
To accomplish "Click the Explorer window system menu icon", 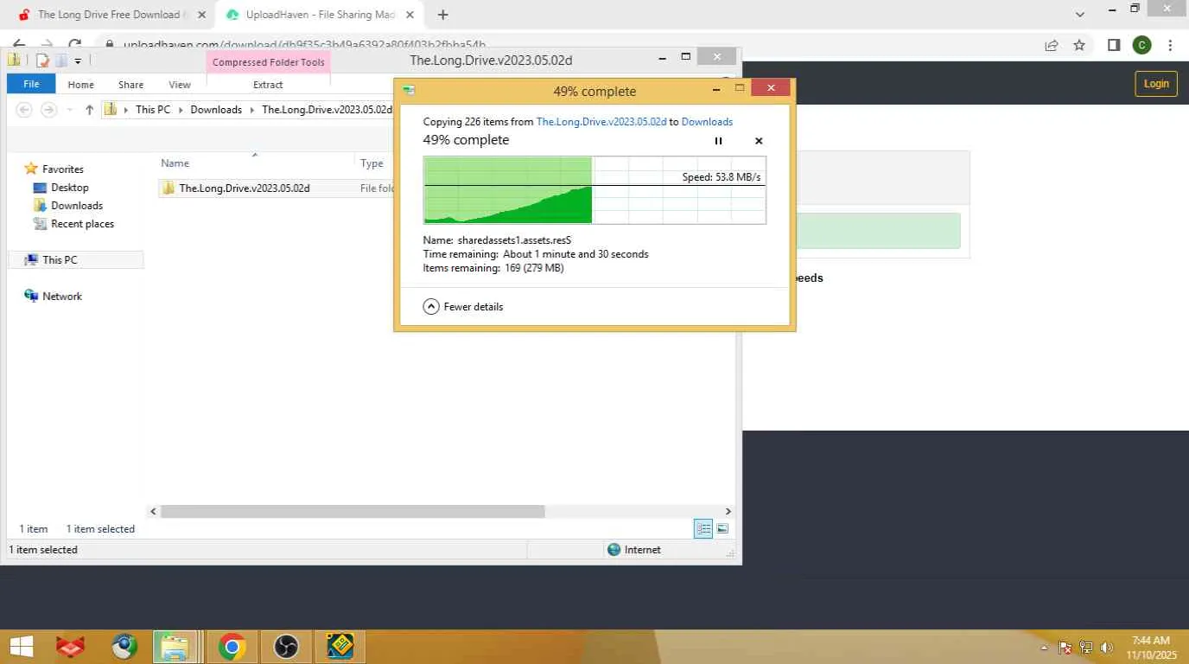I will [x=15, y=60].
